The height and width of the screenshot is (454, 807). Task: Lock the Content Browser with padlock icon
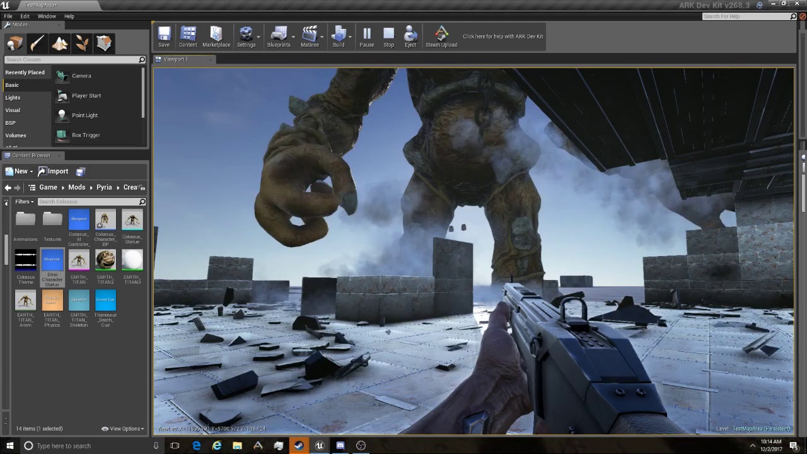point(143,187)
